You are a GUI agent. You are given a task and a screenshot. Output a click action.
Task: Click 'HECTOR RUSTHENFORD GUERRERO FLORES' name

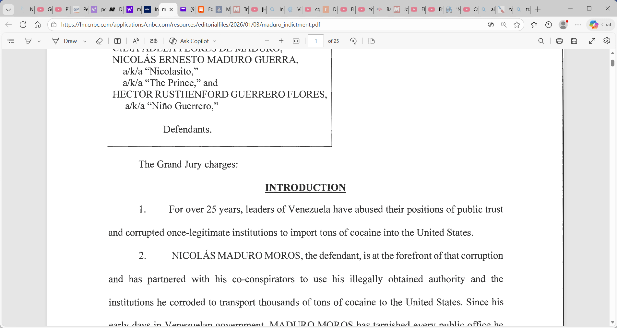click(220, 94)
